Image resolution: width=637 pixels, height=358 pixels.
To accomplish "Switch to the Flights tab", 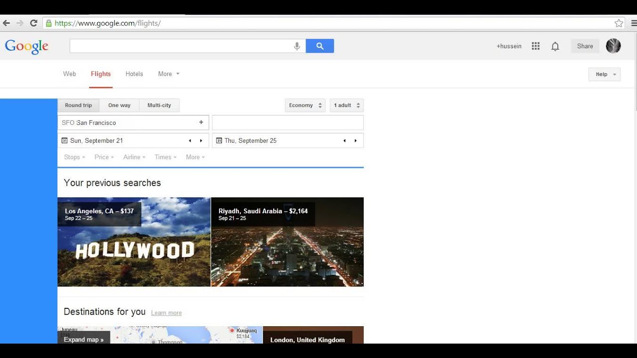I will pos(101,74).
